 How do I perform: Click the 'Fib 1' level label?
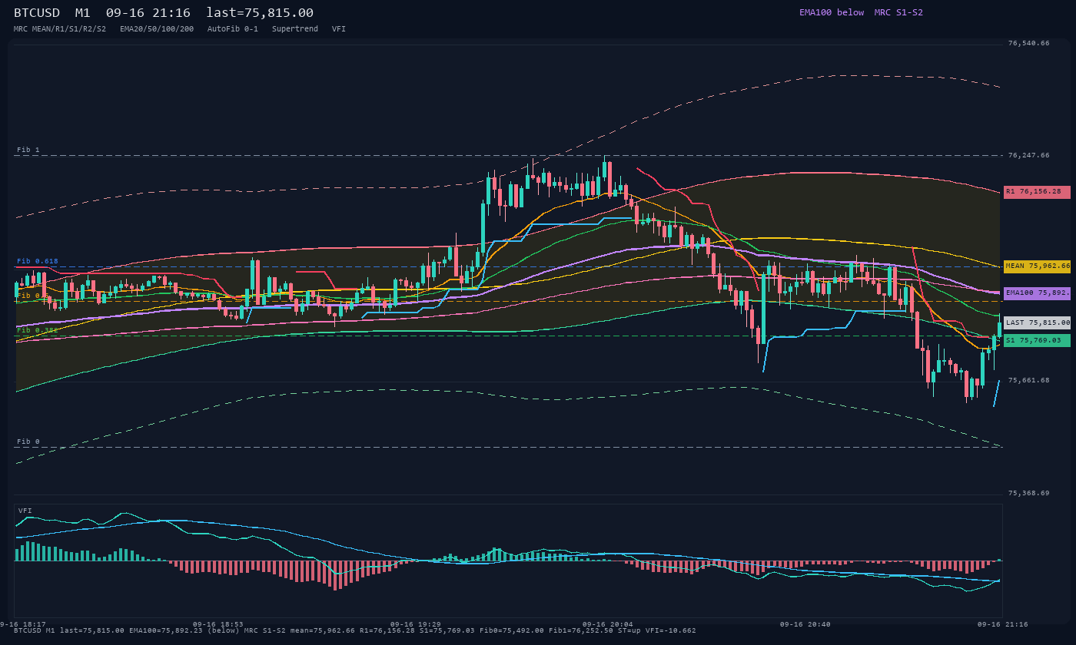click(28, 150)
